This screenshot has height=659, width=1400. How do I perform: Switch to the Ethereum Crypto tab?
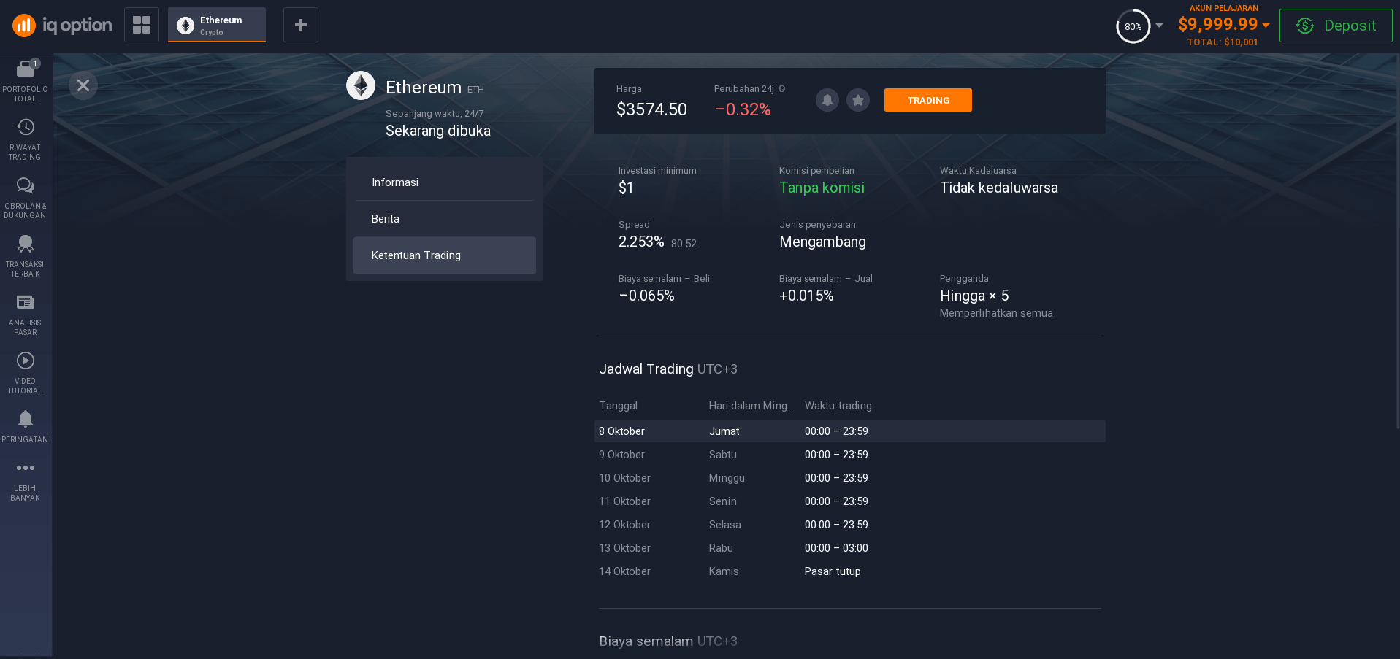(x=217, y=25)
